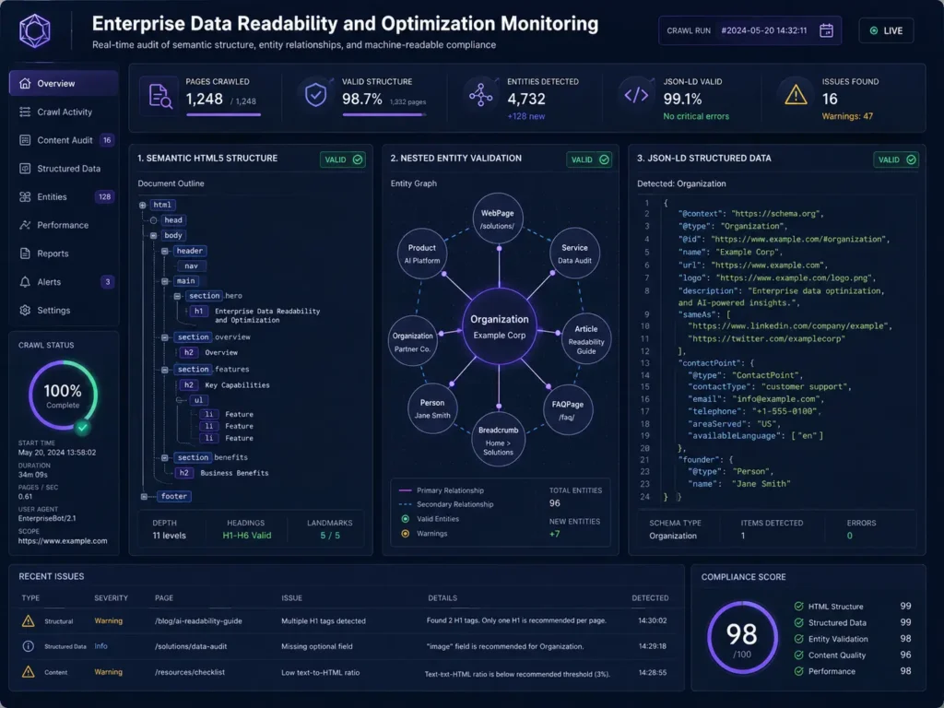Open the Entities page
This screenshot has height=708, width=944.
pos(64,197)
